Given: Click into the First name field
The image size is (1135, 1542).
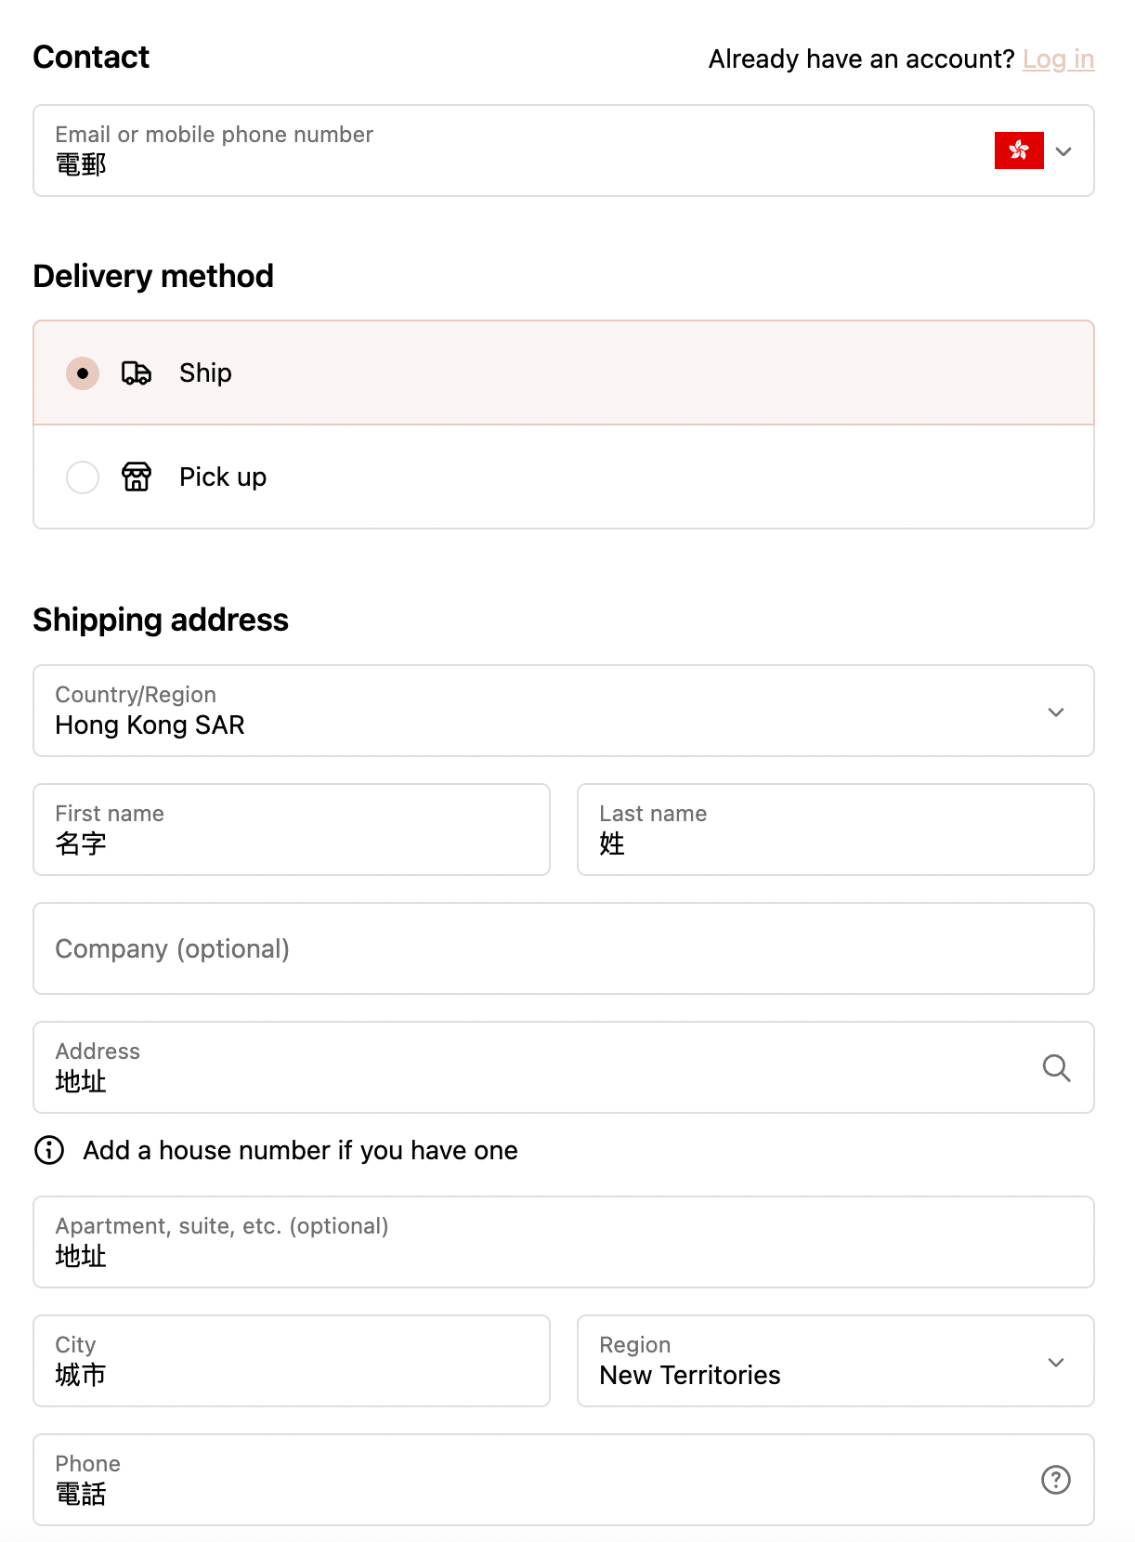Looking at the screenshot, I should point(292,830).
